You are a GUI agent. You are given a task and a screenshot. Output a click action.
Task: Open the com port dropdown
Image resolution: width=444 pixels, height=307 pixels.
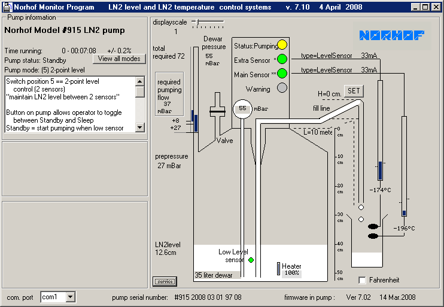tap(70, 297)
